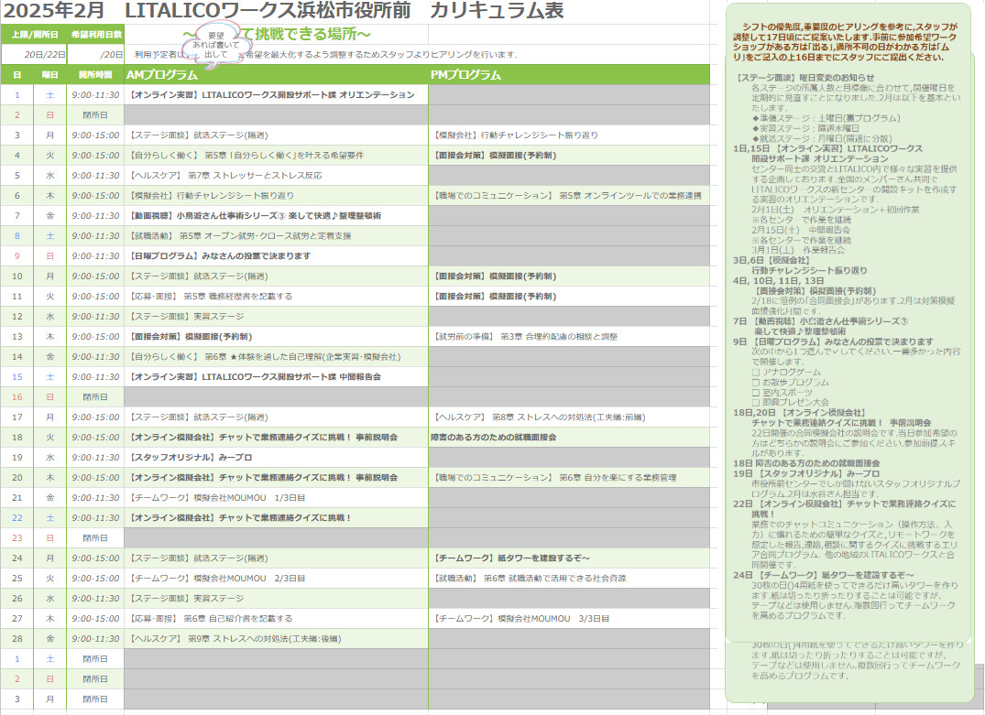The image size is (985, 715).
Task: Select day 17 PM 'ヘルスケア 第8章' cell
Action: pyautogui.click(x=569, y=417)
